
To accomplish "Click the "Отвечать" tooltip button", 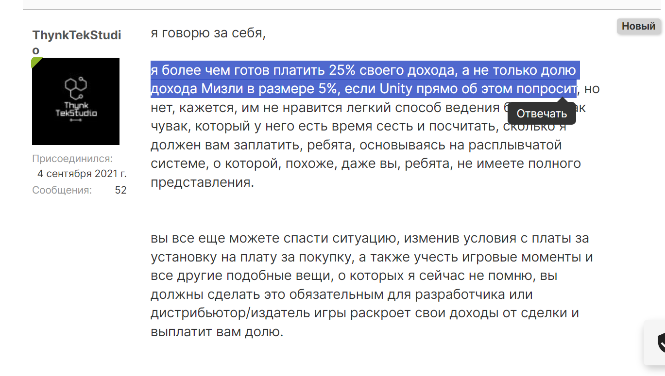I will [542, 114].
